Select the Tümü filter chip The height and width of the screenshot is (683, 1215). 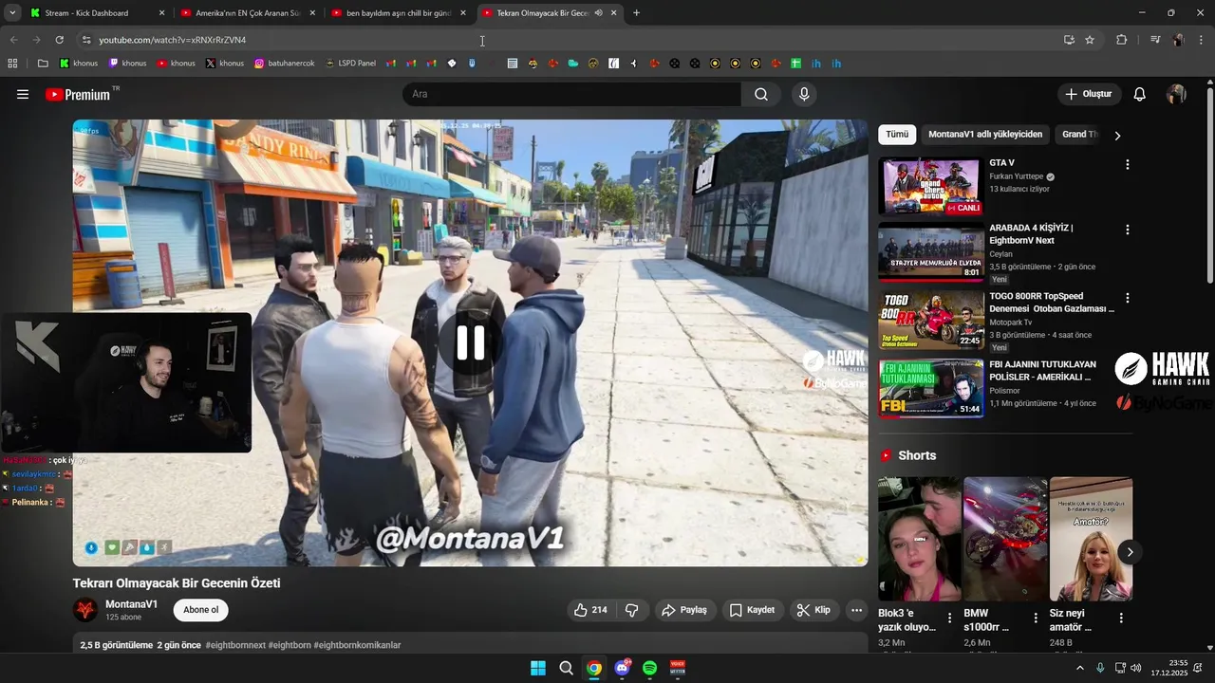pyautogui.click(x=897, y=135)
